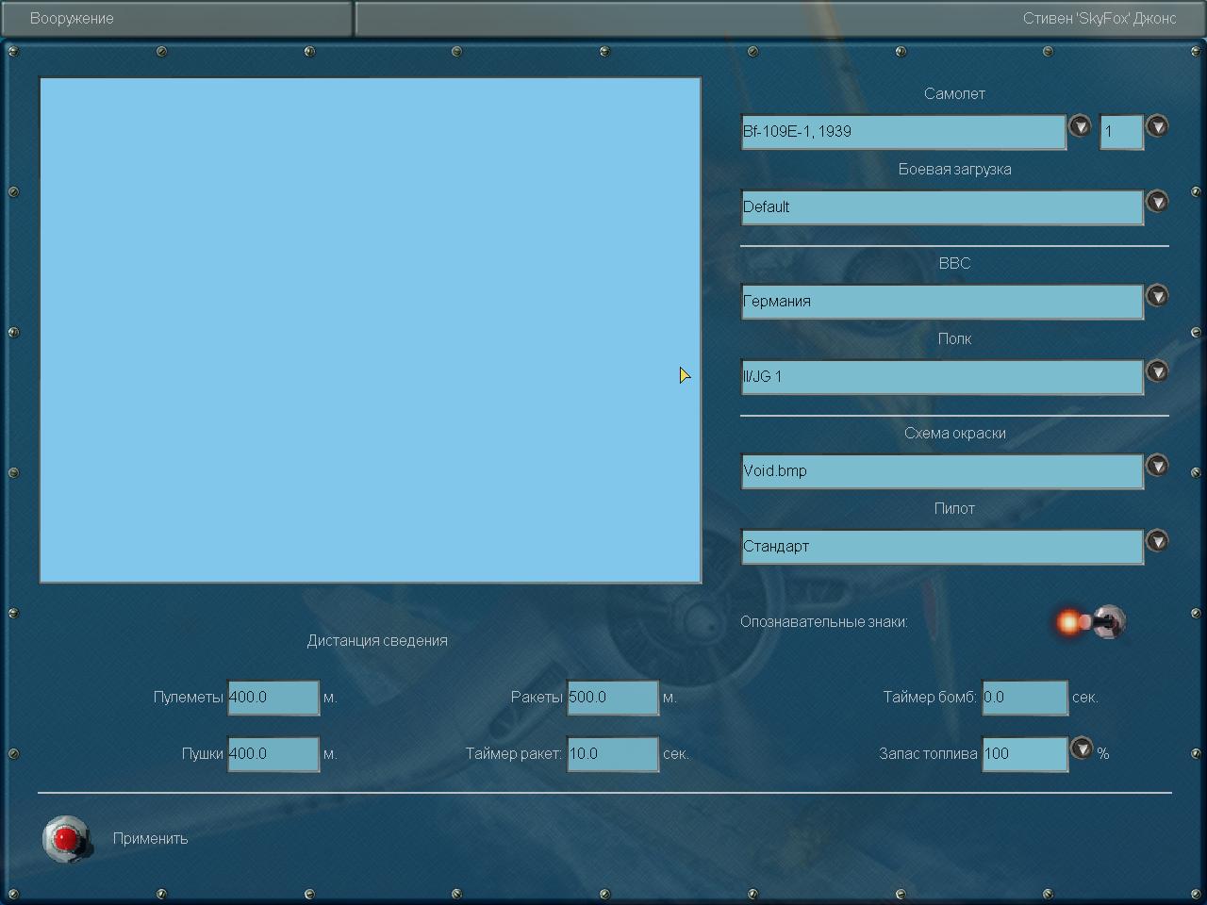The width and height of the screenshot is (1207, 905).
Task: Click the II/JG 1 regiment field
Action: coord(942,377)
